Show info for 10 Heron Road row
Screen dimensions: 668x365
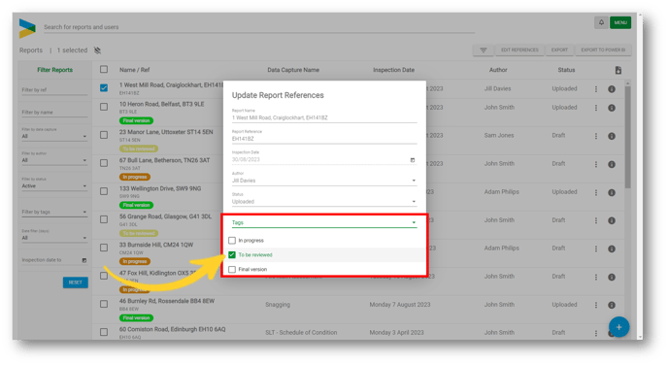612,108
